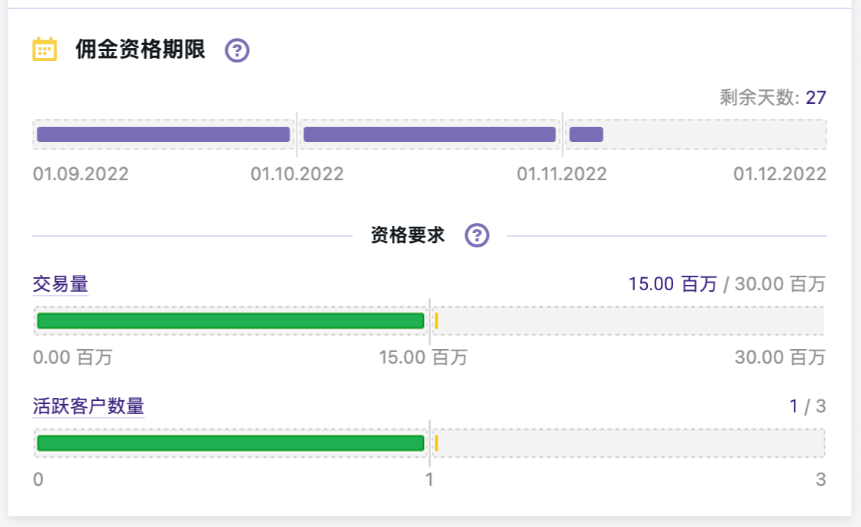Select the first purple September period segment
This screenshot has width=861, height=527.
tap(163, 134)
